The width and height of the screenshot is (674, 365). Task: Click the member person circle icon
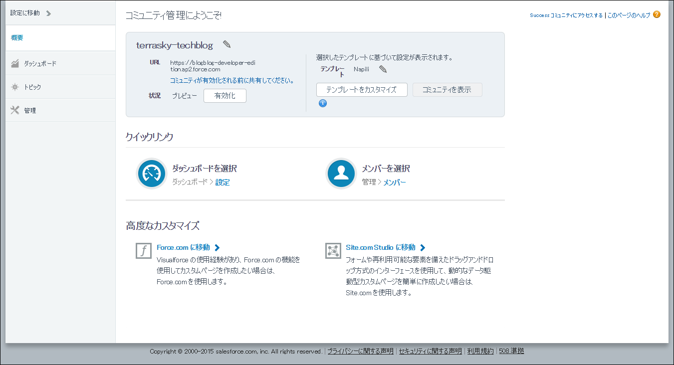coord(341,174)
